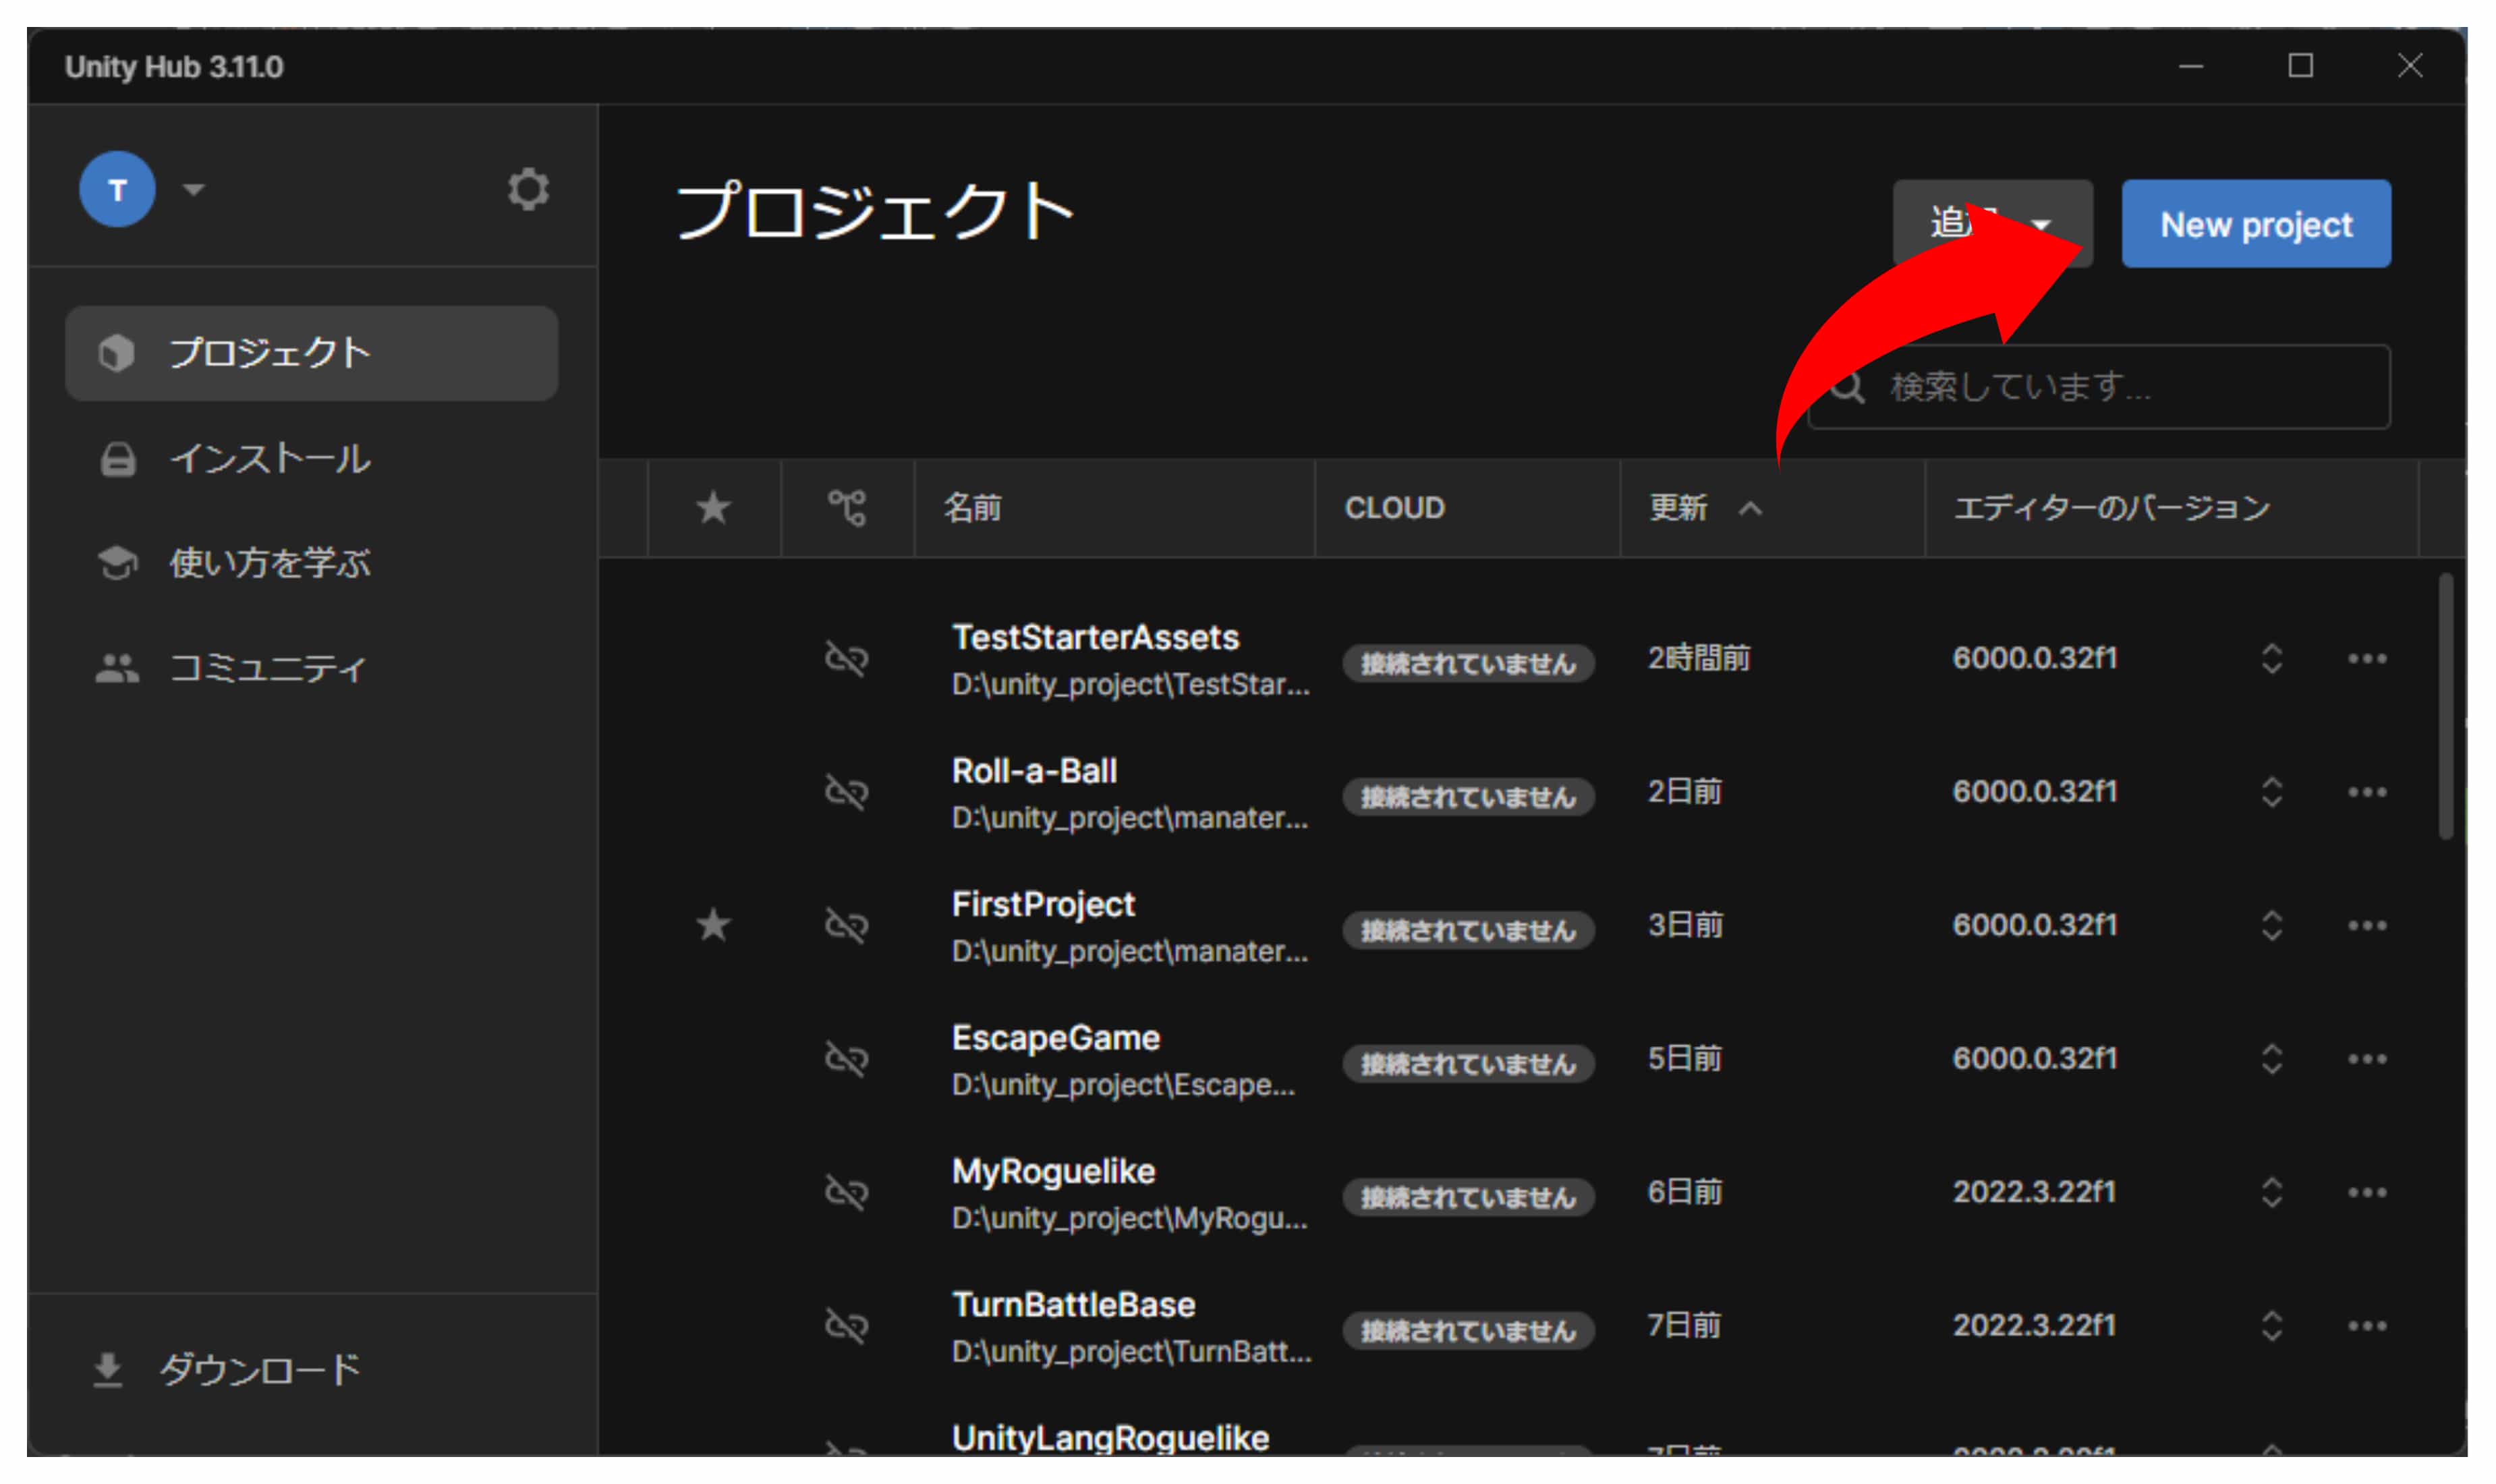Click the version control column header icon
The image size is (2496, 1484).
click(x=847, y=508)
